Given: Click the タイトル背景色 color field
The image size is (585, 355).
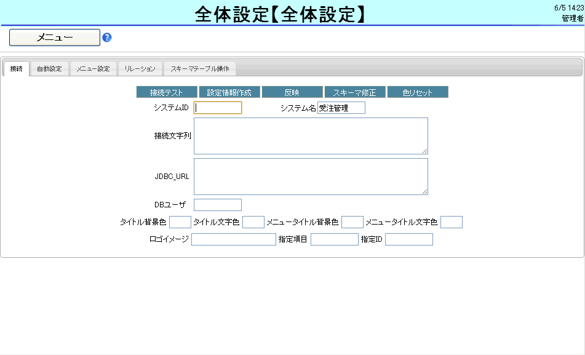Looking at the screenshot, I should coord(180,222).
